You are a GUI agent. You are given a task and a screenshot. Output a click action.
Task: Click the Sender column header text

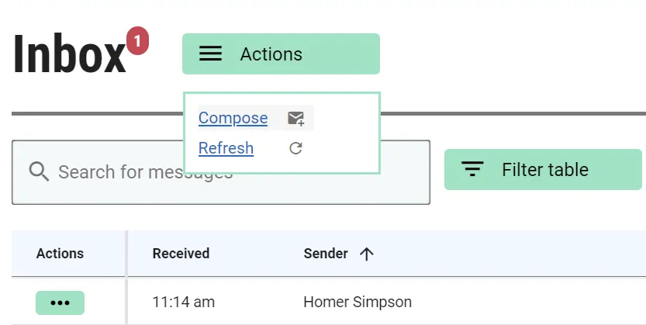coord(326,254)
